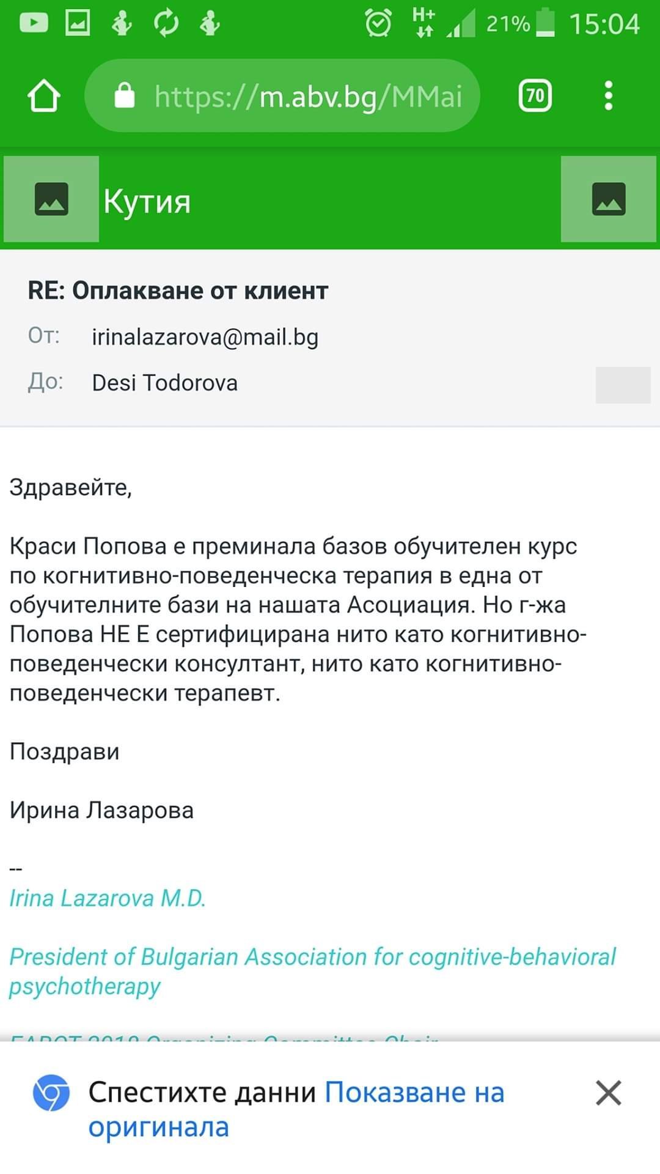Tap sender address irinalazarova@mail.bg
The width and height of the screenshot is (660, 1174).
pos(205,337)
